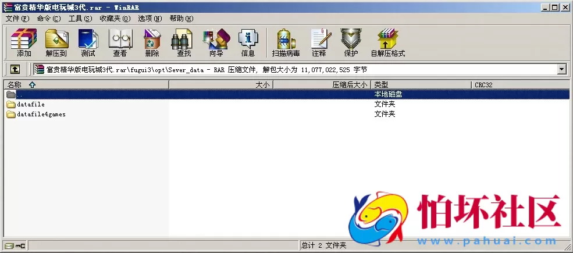573x253 pixels.
Task: Expand the address bar path dropdown
Action: point(562,69)
